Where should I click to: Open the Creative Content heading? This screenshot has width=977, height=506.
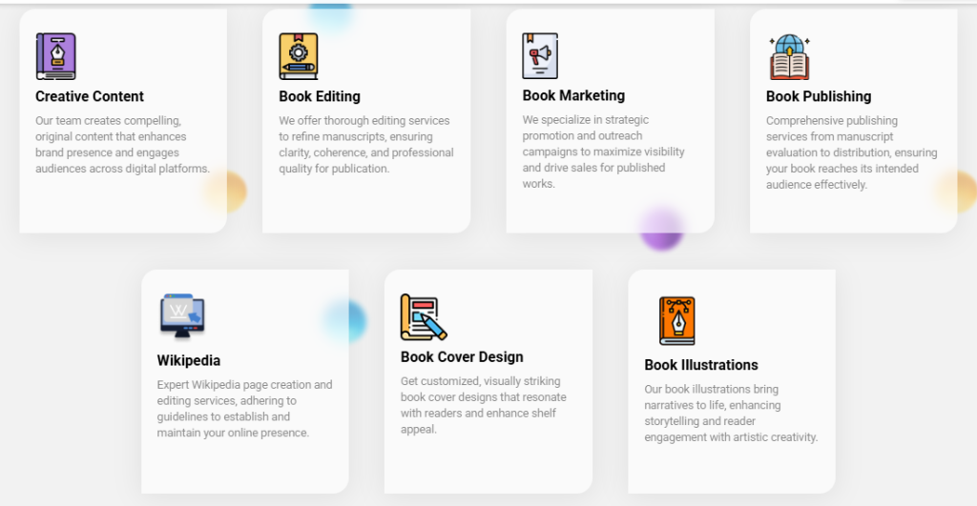[x=90, y=96]
